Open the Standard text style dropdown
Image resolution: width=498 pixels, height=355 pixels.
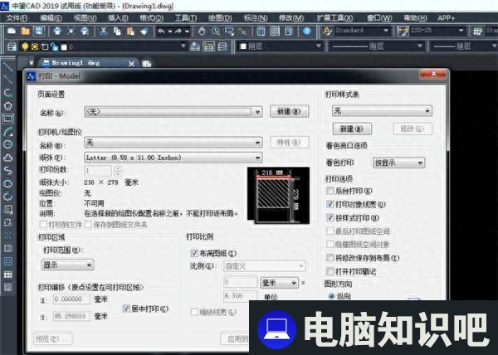click(x=363, y=31)
